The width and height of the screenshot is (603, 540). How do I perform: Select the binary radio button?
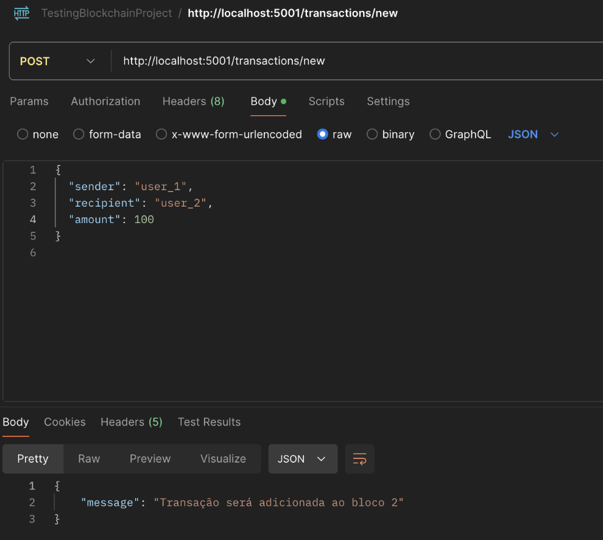click(x=372, y=134)
